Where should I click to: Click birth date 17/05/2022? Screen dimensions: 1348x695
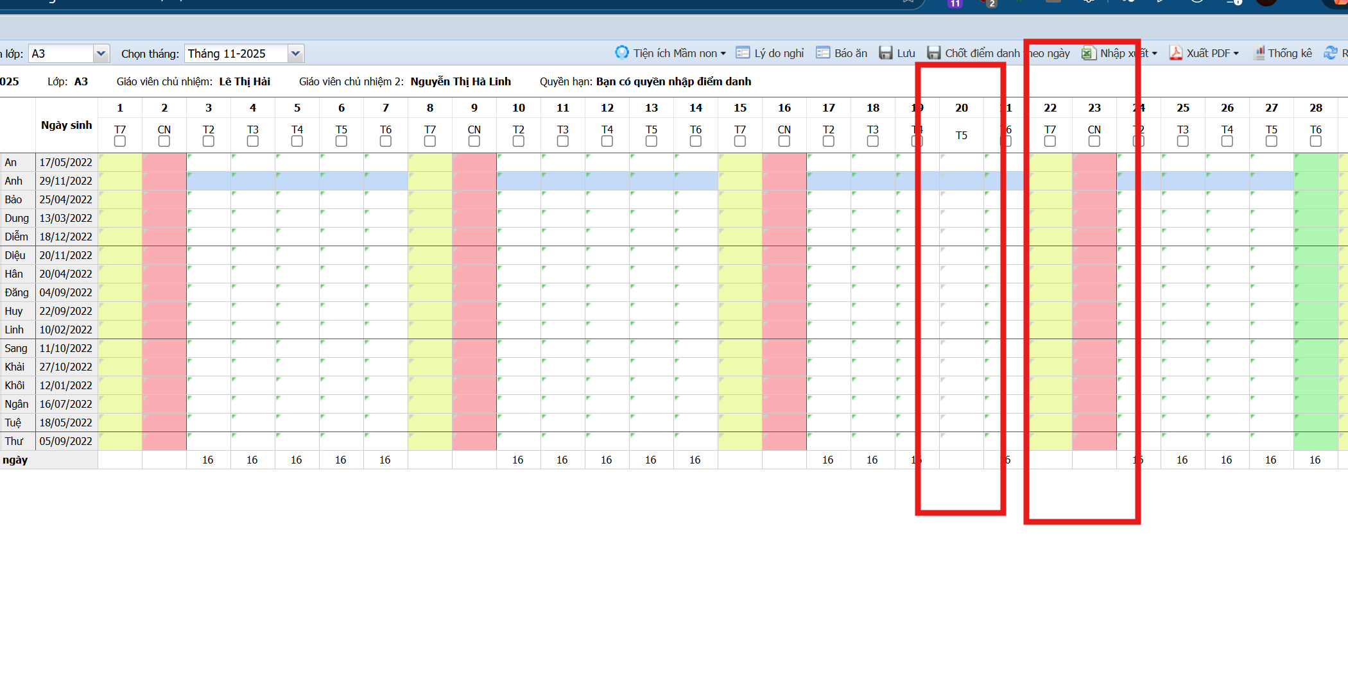[x=66, y=162]
